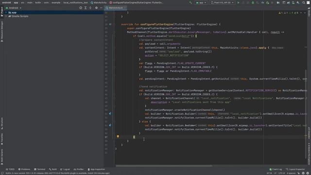
Task: Click the MainActivity breadcrumb
Action: pyautogui.click(x=99, y=2)
